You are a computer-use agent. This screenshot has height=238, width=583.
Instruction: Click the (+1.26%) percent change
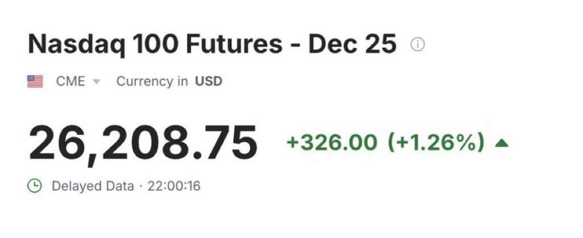[436, 143]
